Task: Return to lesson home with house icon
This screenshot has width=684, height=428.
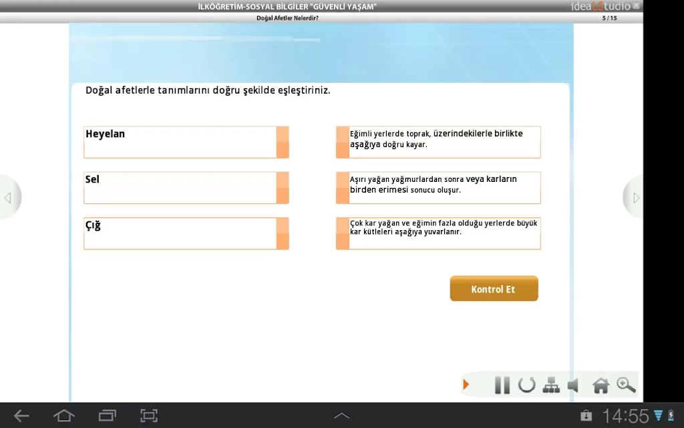Action: point(601,385)
